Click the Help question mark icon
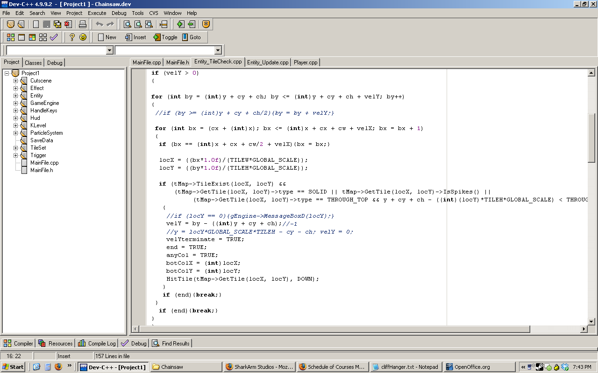The image size is (598, 373). click(72, 37)
